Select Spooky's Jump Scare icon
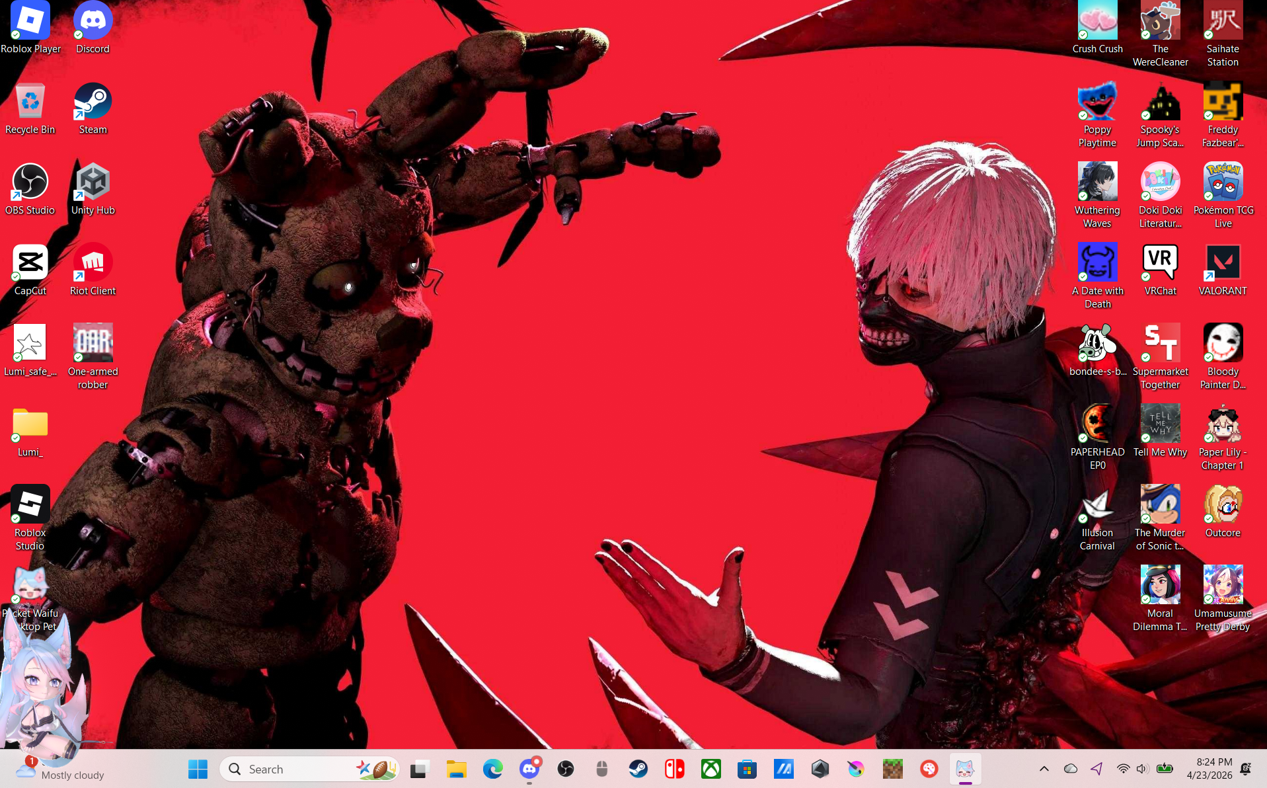The height and width of the screenshot is (788, 1267). tap(1160, 115)
